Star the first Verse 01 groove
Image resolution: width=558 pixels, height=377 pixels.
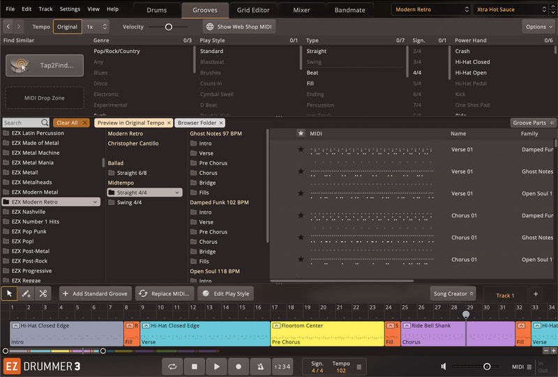[301, 149]
